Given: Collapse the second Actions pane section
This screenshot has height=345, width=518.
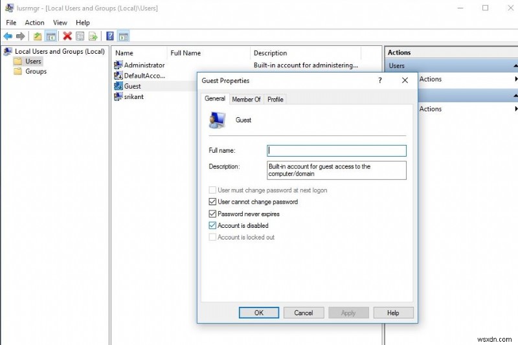Looking at the screenshot, I should click(x=515, y=95).
